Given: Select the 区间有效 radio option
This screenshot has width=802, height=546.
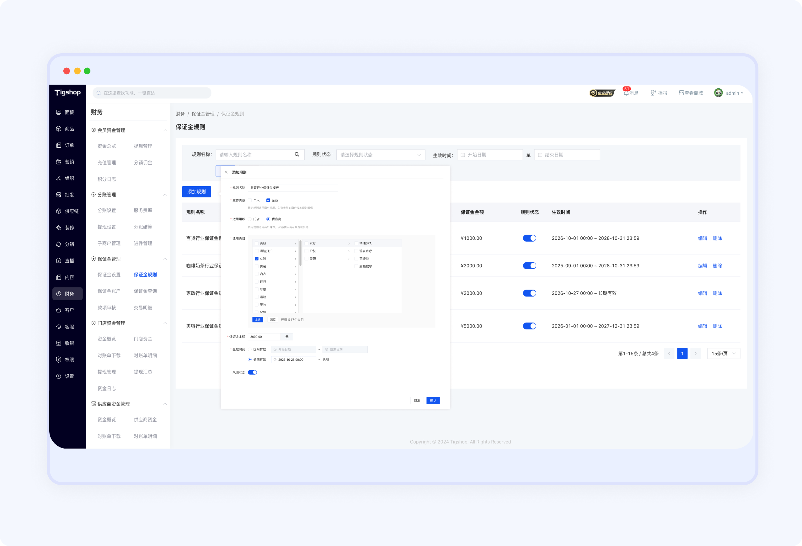Looking at the screenshot, I should 250,349.
